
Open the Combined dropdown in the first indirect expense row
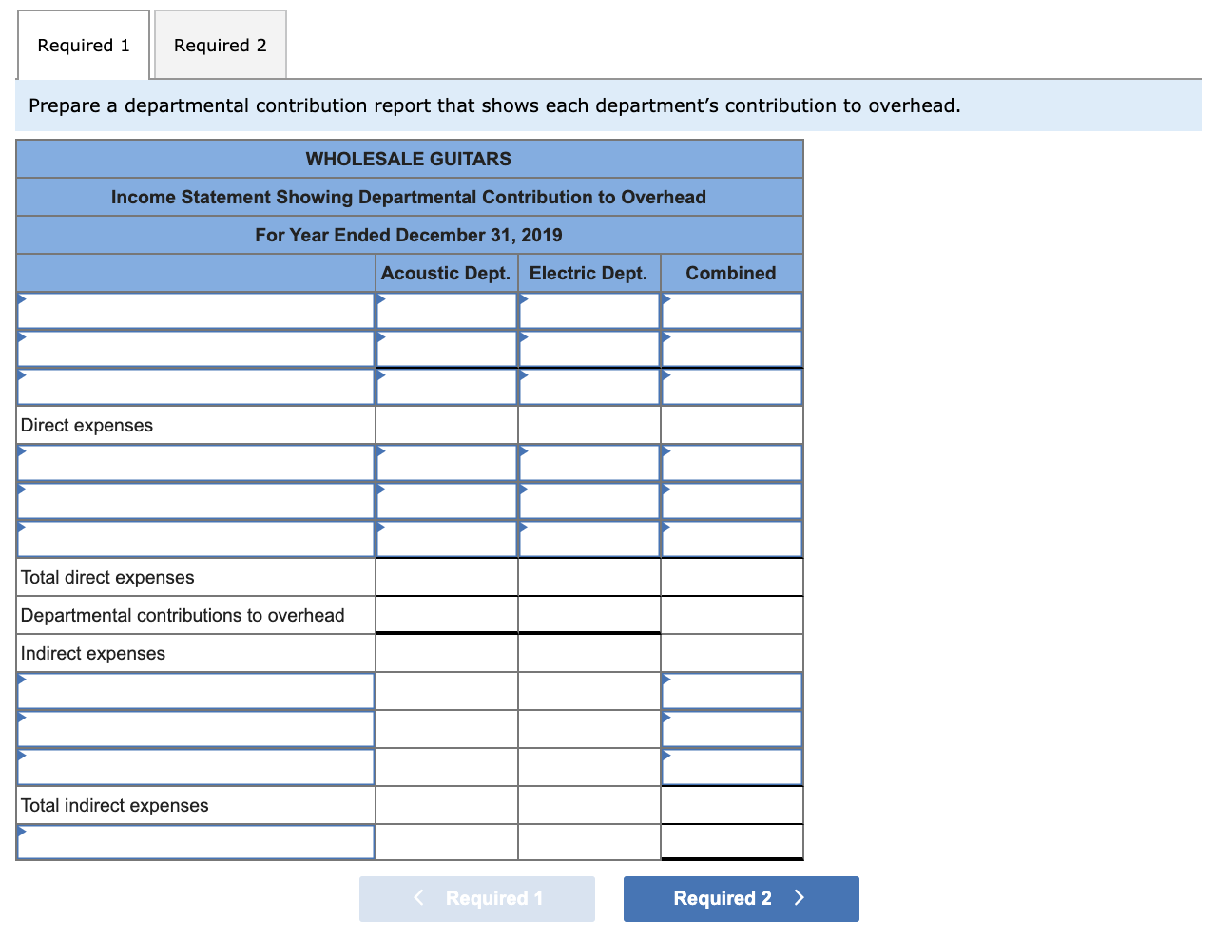(x=731, y=690)
